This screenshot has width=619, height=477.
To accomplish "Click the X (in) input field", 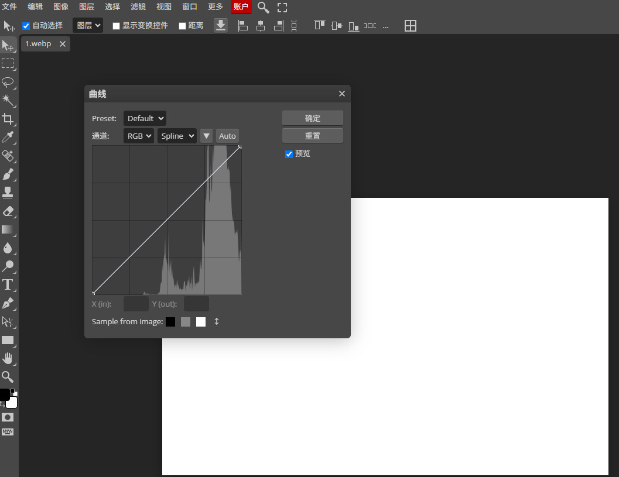I will [136, 304].
